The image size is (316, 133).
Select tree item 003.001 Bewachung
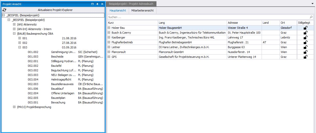pos(65,102)
